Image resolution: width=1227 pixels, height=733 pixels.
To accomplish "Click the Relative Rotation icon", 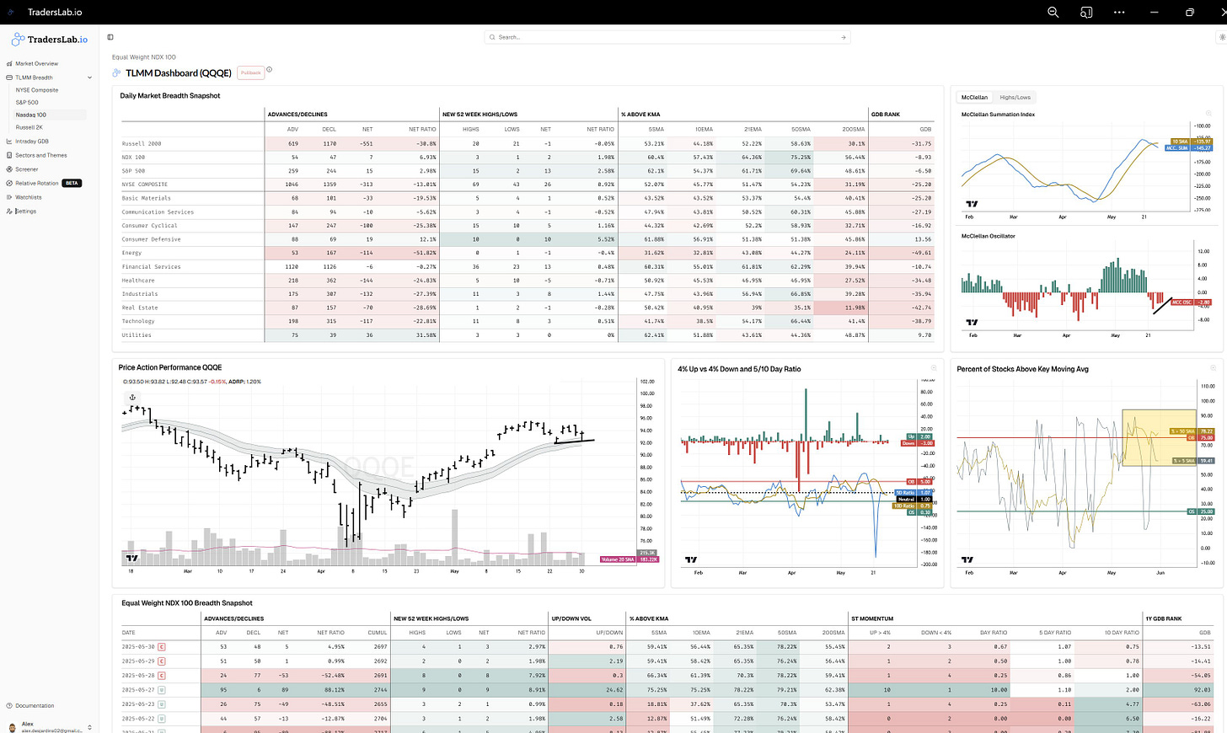I will click(x=9, y=183).
